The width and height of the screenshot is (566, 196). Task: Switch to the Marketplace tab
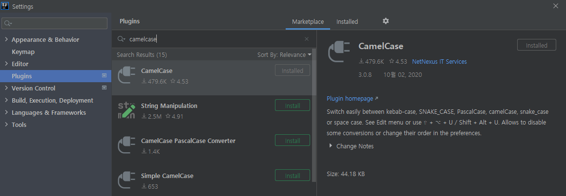pyautogui.click(x=308, y=22)
